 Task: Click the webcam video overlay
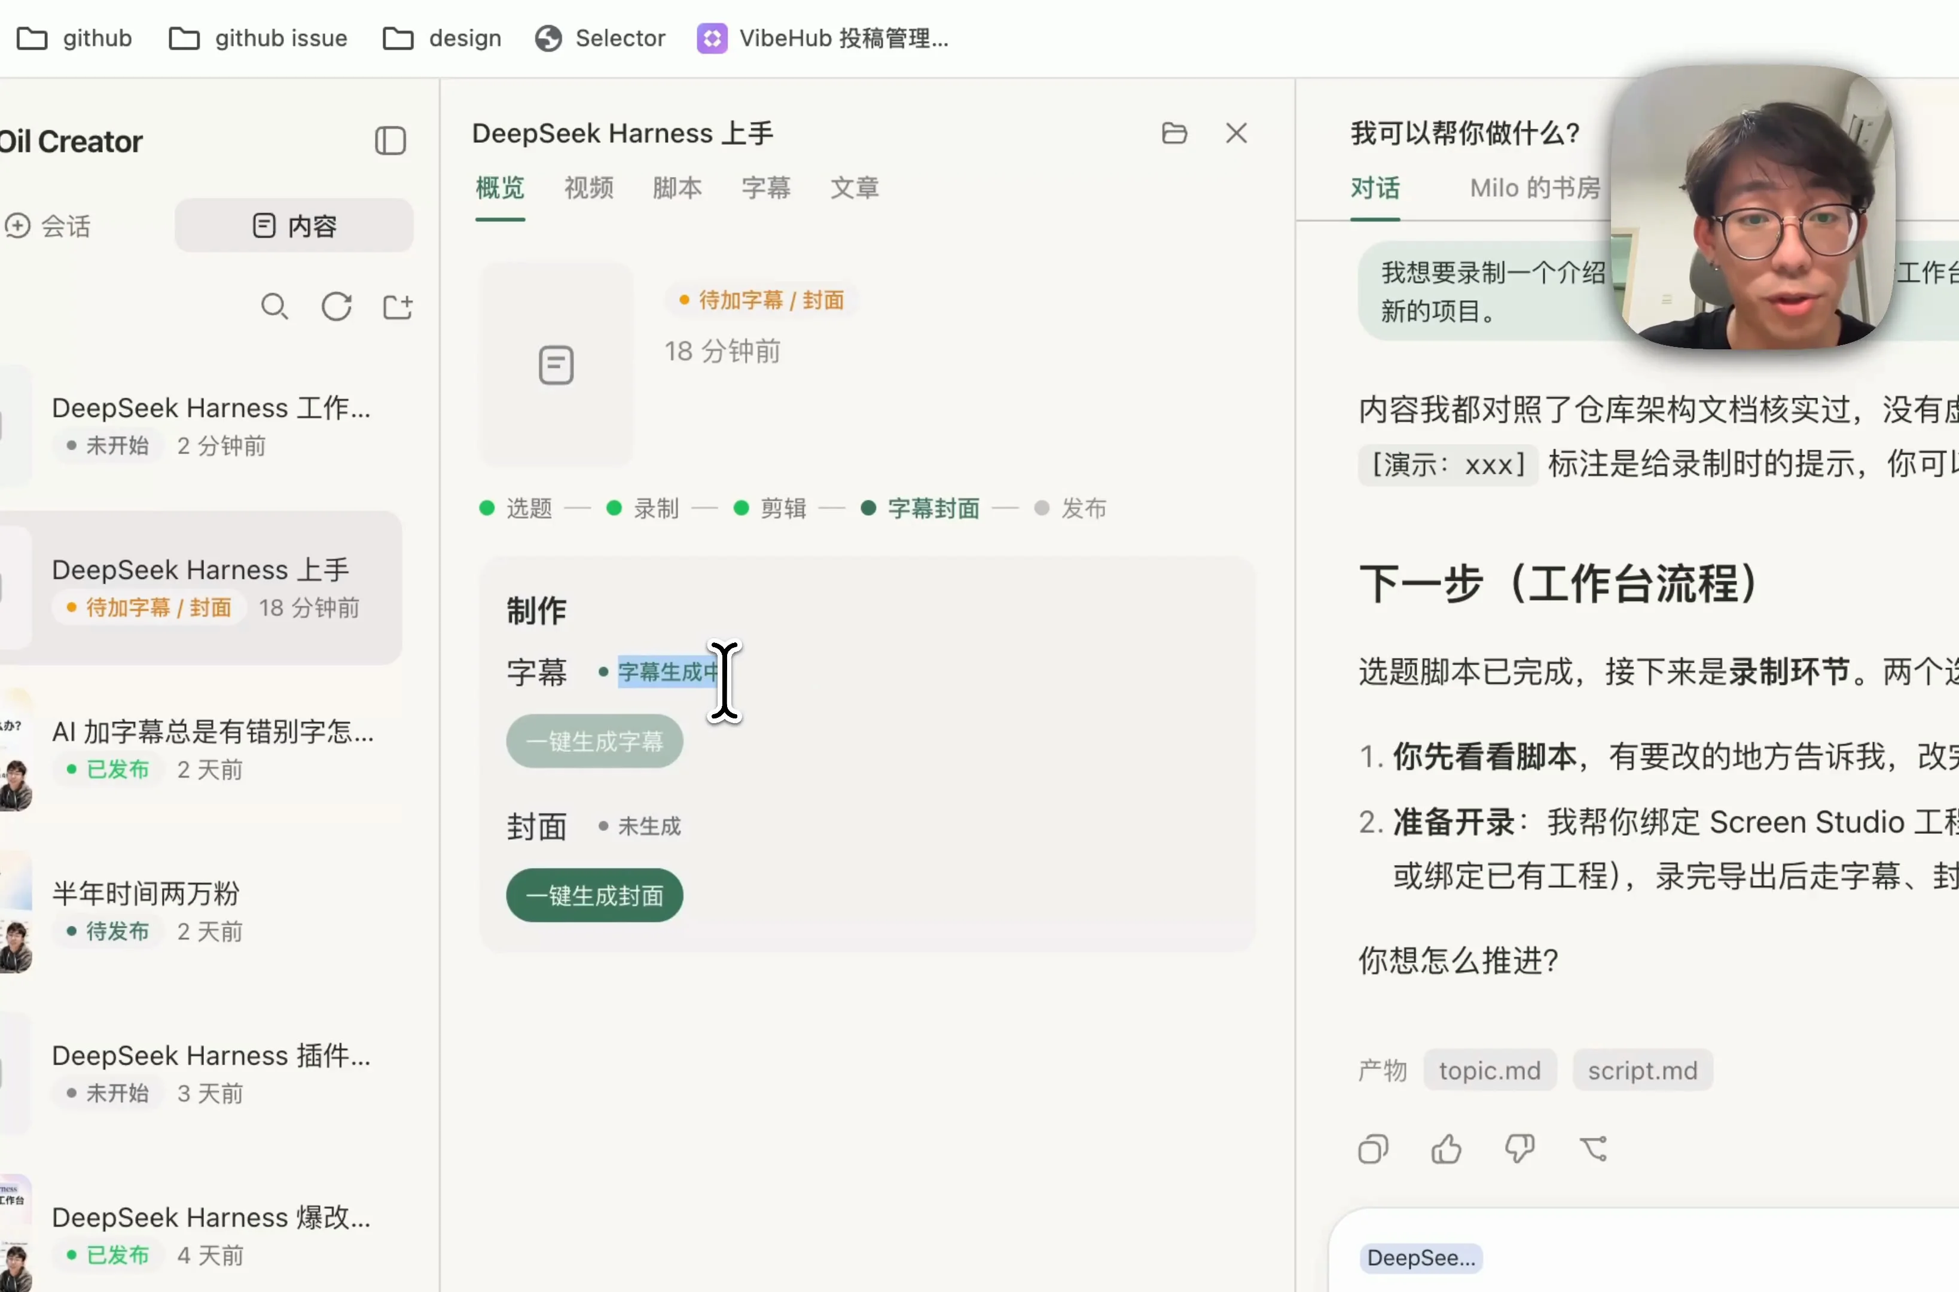point(1753,208)
